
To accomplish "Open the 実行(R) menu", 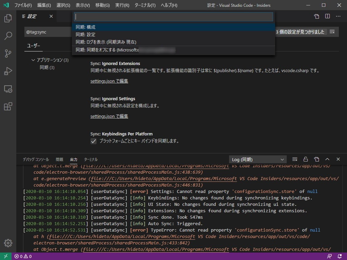I will 122,5.
